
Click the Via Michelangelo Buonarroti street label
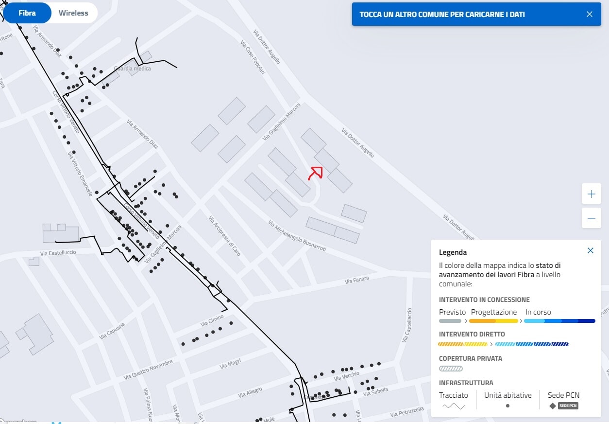tap(297, 236)
